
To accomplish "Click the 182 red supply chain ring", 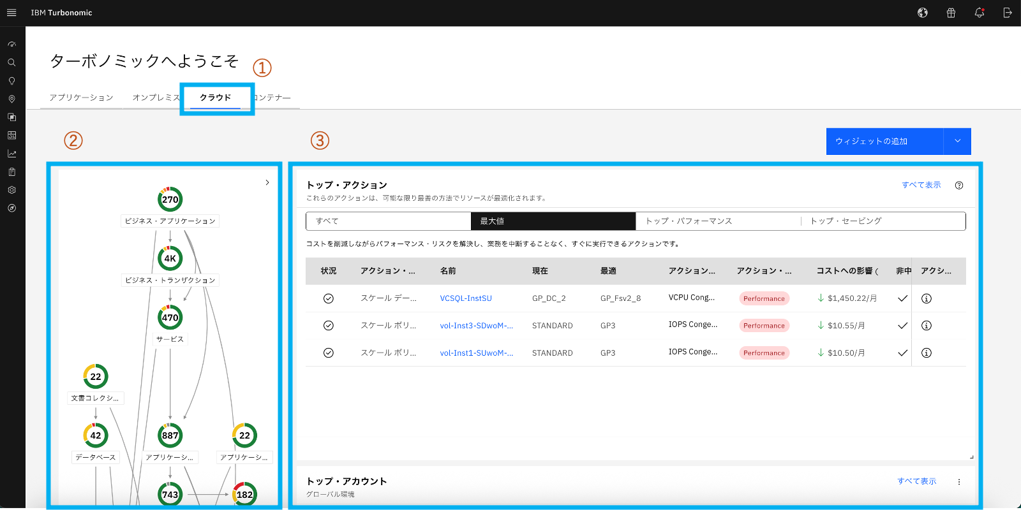I will pyautogui.click(x=244, y=494).
